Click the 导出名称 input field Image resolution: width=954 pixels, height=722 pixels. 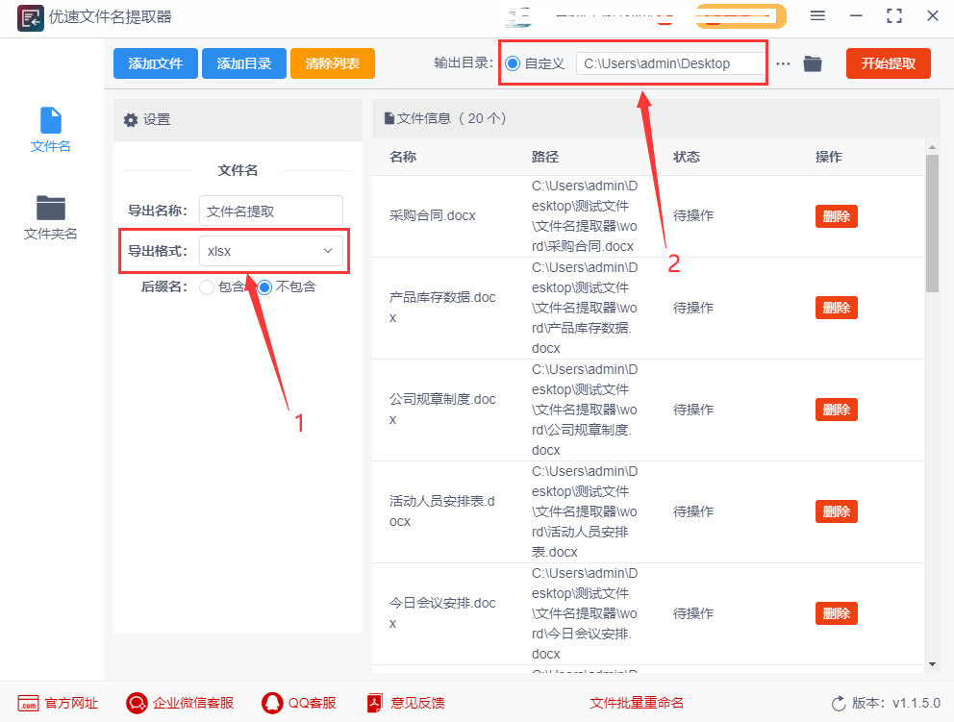click(271, 212)
